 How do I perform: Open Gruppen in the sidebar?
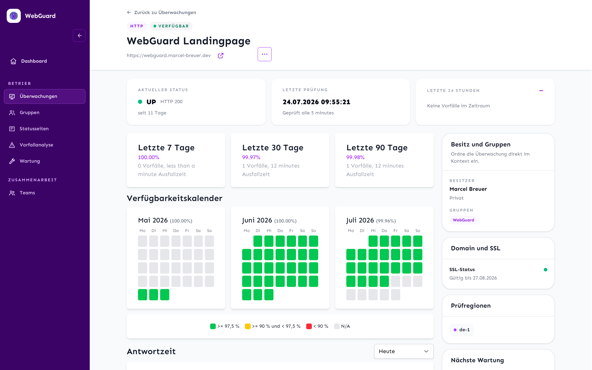pyautogui.click(x=45, y=113)
